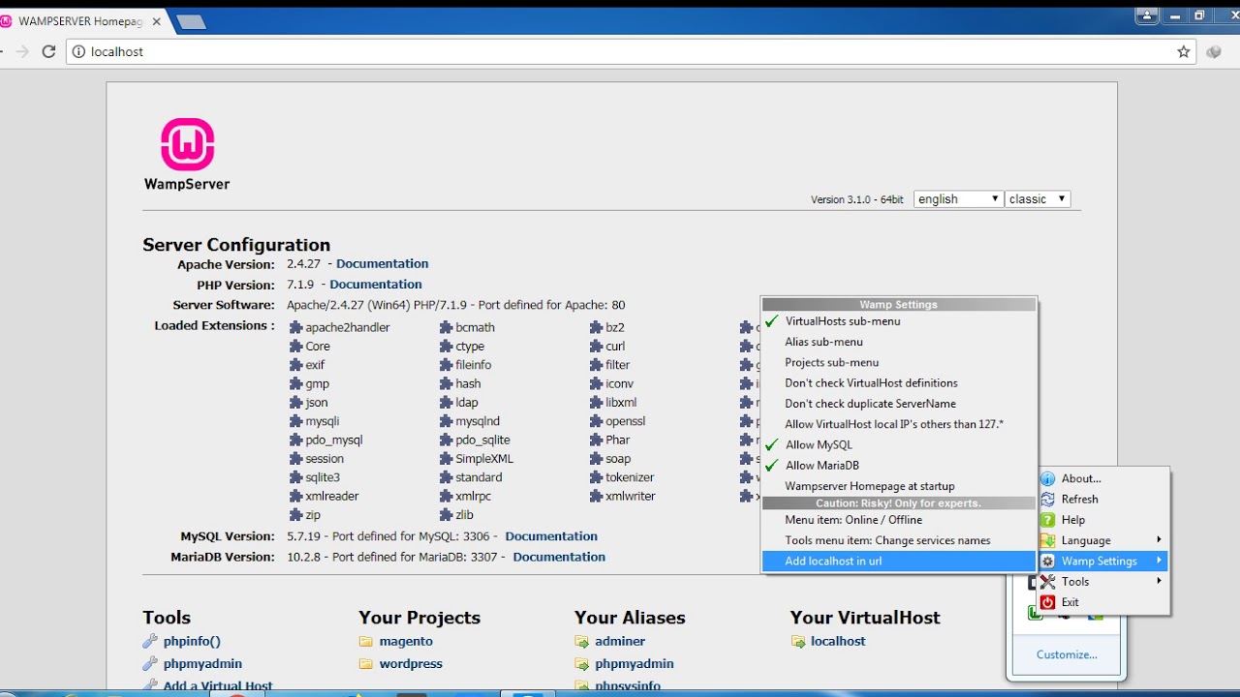Toggle Don't check VirtualHost definitions
Viewport: 1240px width, 697px height.
point(899,382)
